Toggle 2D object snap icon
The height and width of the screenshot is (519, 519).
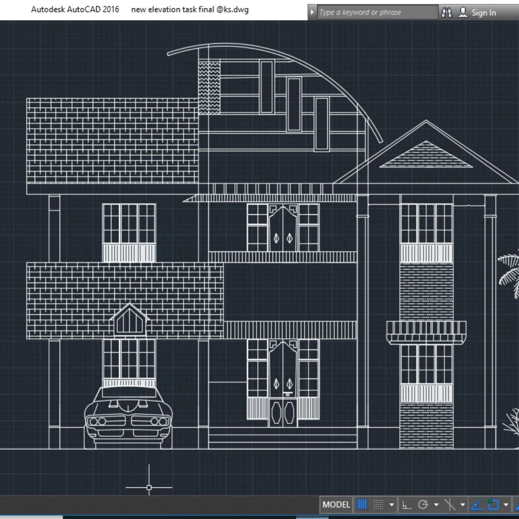[x=493, y=505]
